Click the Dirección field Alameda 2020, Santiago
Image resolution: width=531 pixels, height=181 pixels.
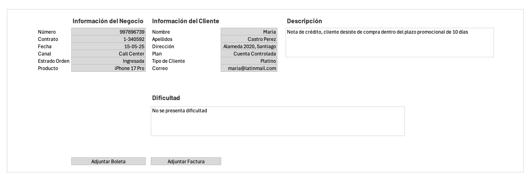[x=249, y=47]
